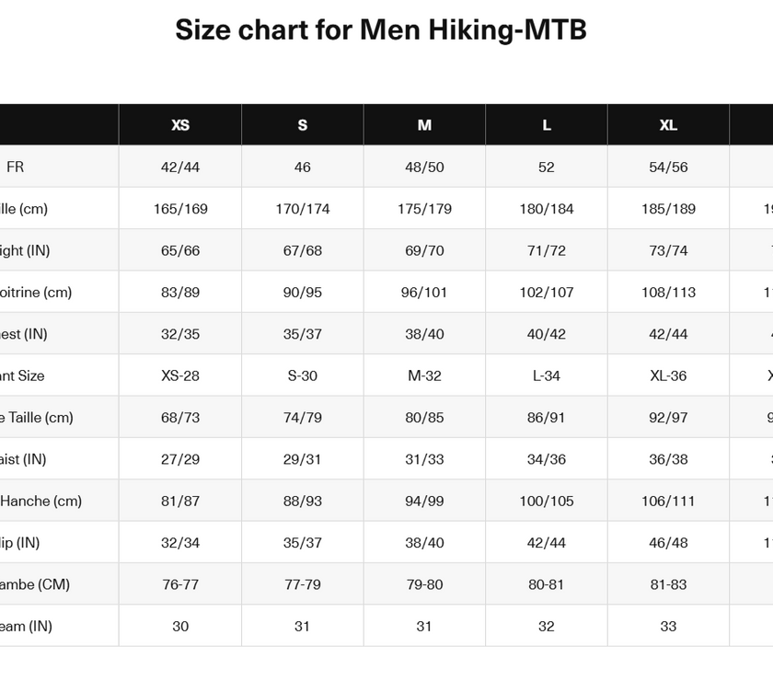773x681 pixels.
Task: Select the S column header
Action: tap(302, 125)
